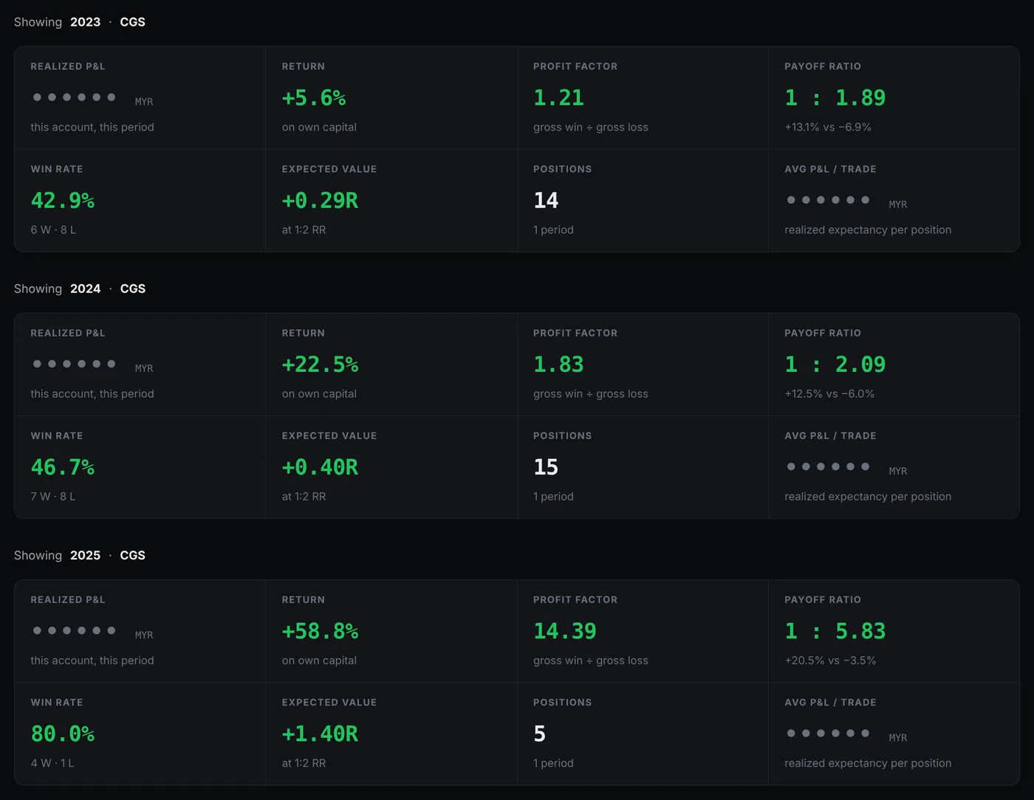Select the 1.21 profit factor value
The image size is (1034, 800).
tap(558, 97)
